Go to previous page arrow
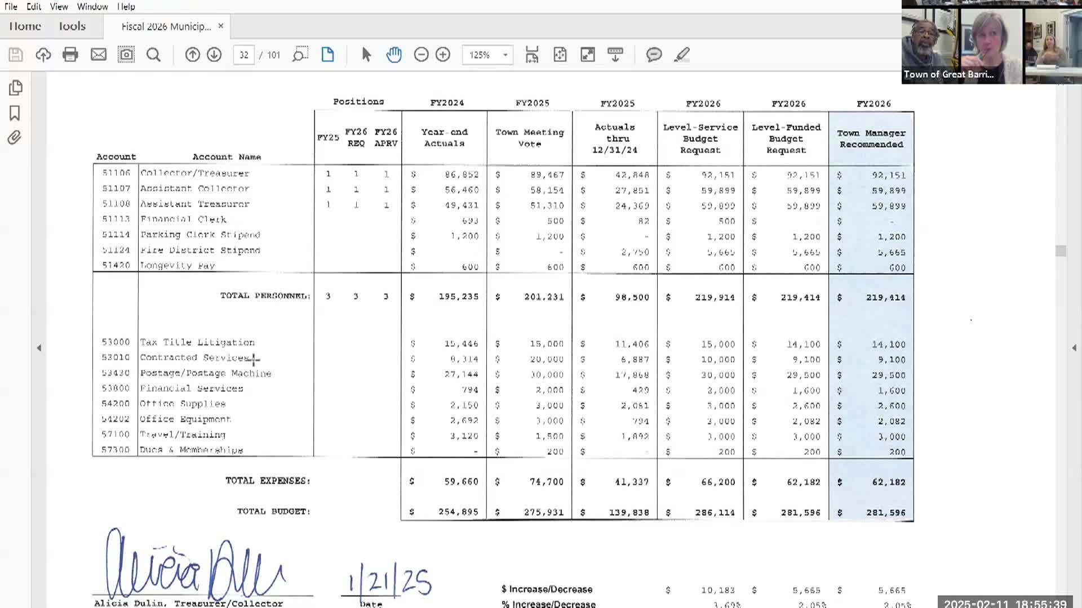1082x608 pixels. 192,55
